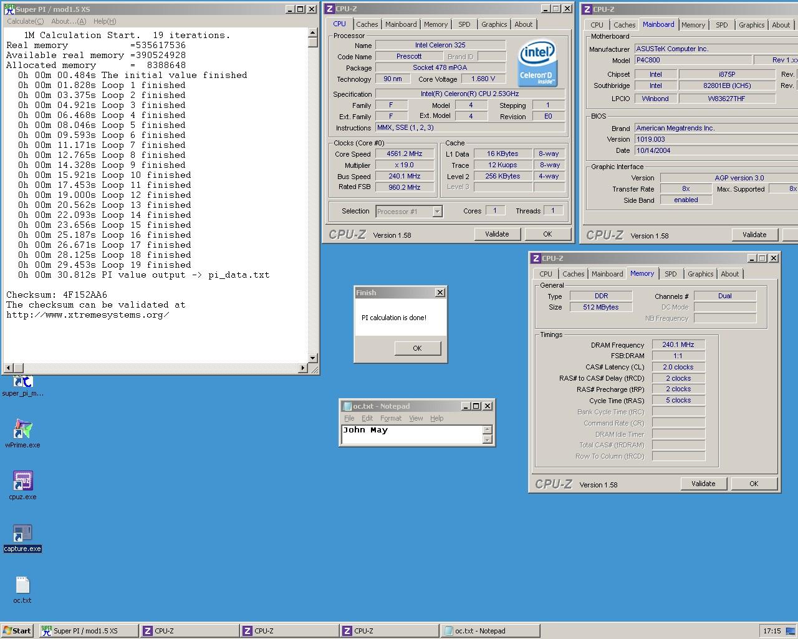Open the Help menu in Notepad
This screenshot has width=798, height=639.
(x=437, y=418)
